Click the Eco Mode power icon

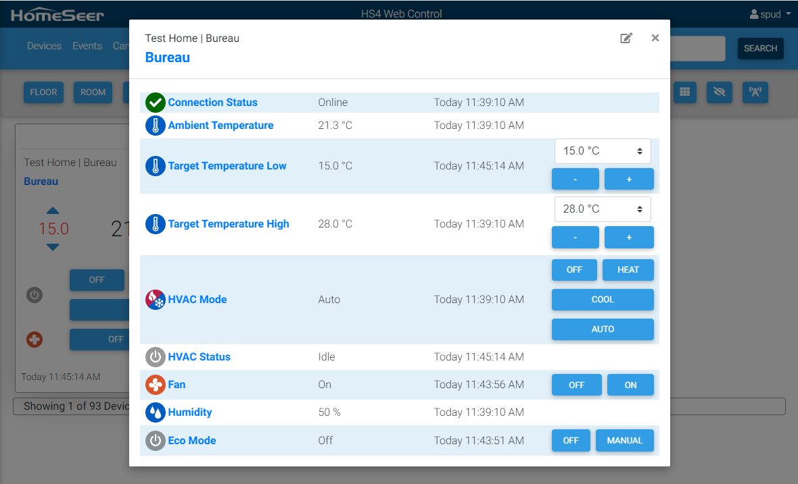click(x=156, y=441)
